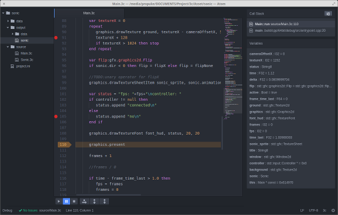Click line number 116 in gutter
The height and width of the screenshot is (215, 338).
pyautogui.click(x=63, y=179)
